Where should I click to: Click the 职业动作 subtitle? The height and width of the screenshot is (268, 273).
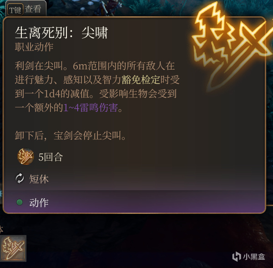pyautogui.click(x=34, y=47)
